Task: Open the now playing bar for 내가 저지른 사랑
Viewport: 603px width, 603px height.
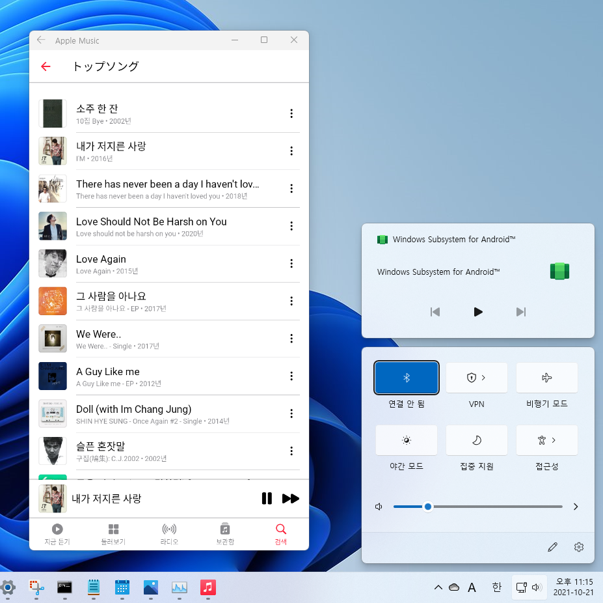Action: pyautogui.click(x=169, y=499)
